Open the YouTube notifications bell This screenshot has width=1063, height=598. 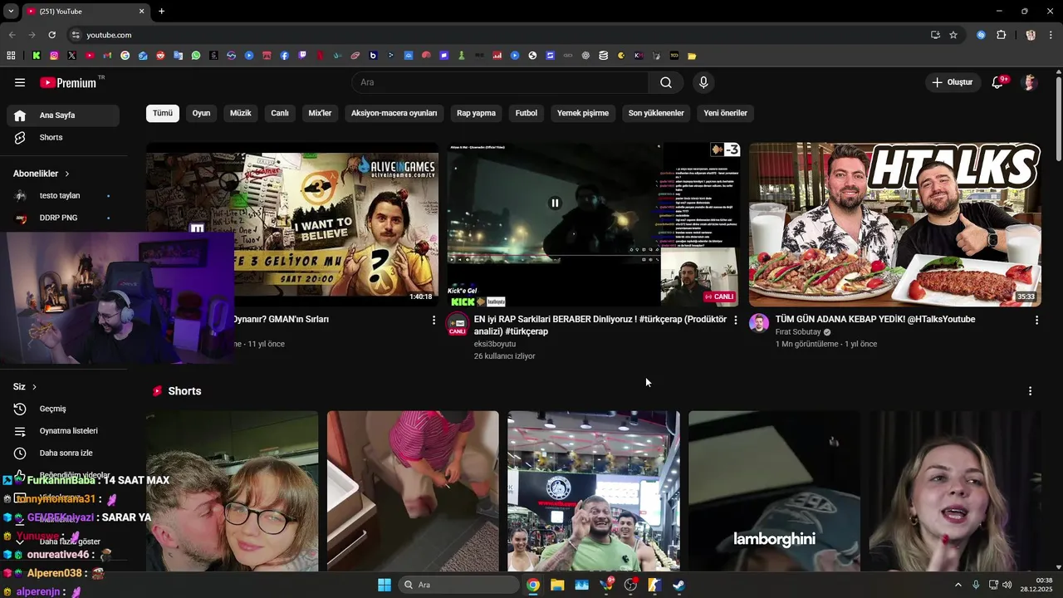click(998, 82)
